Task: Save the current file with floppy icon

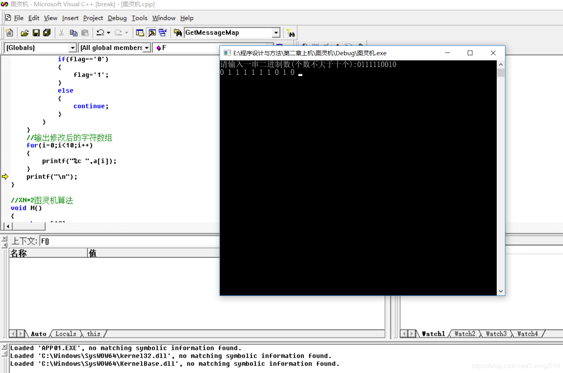Action: tap(36, 33)
